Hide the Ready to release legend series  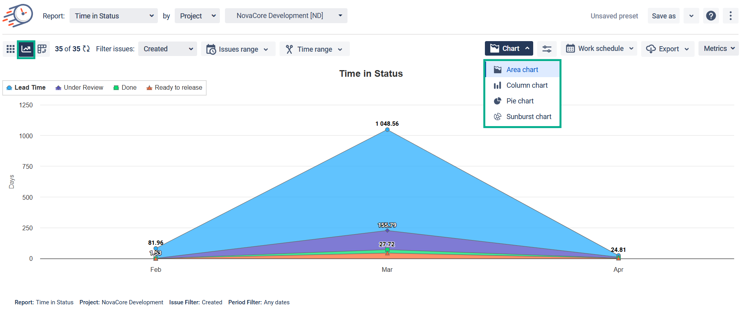coord(174,88)
